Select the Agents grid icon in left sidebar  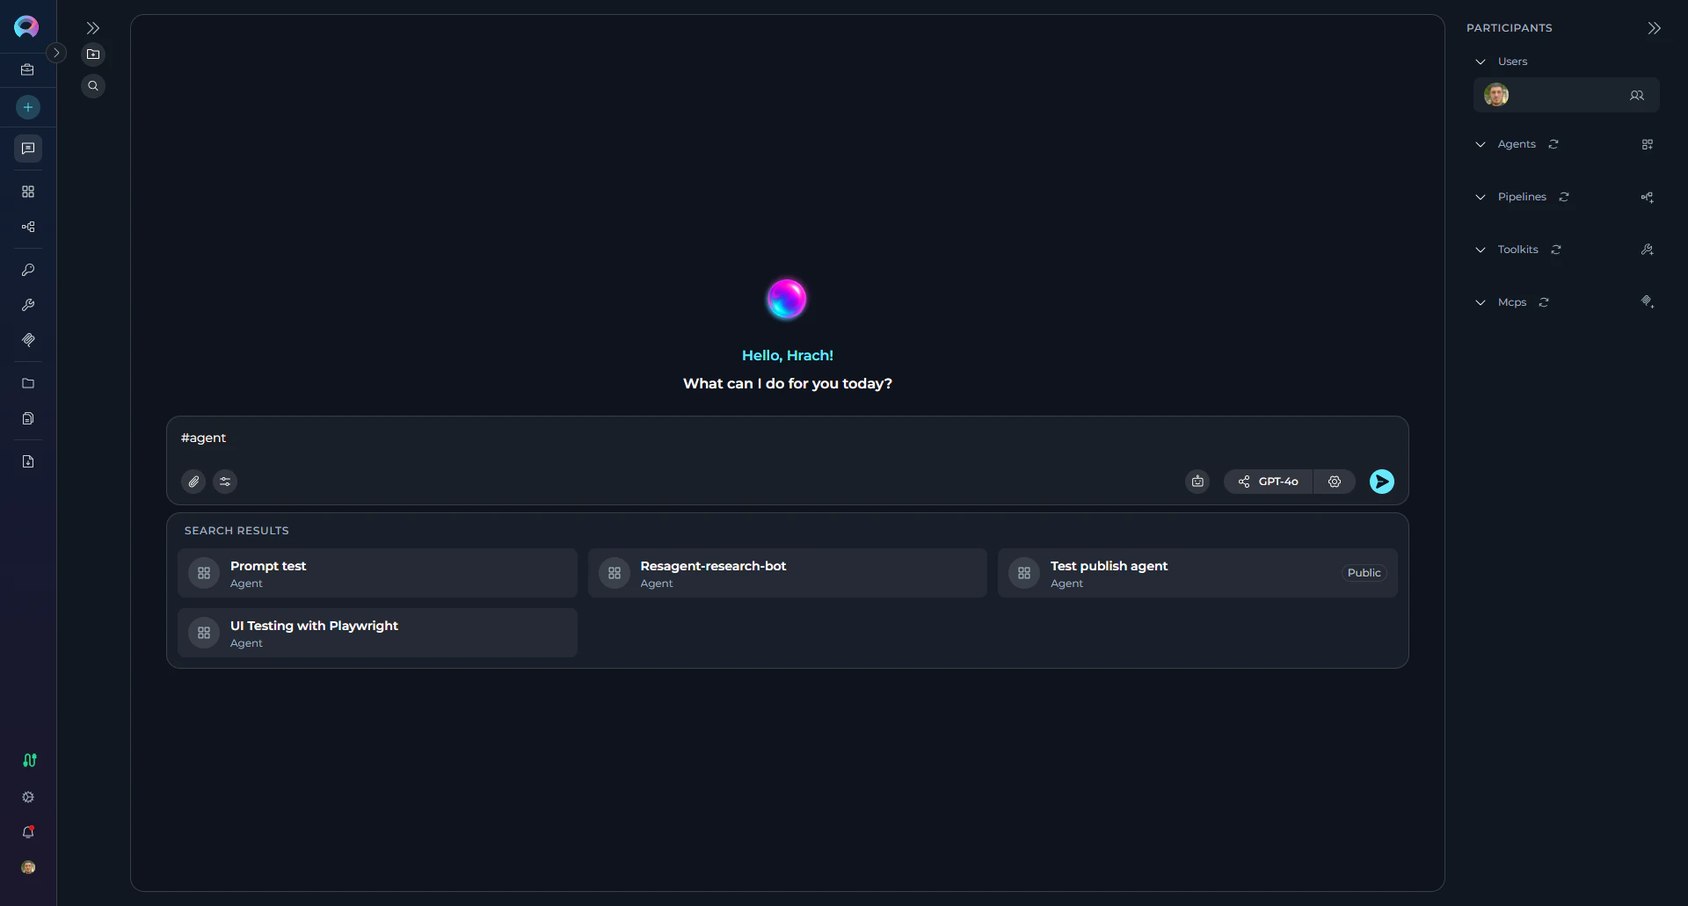27,192
